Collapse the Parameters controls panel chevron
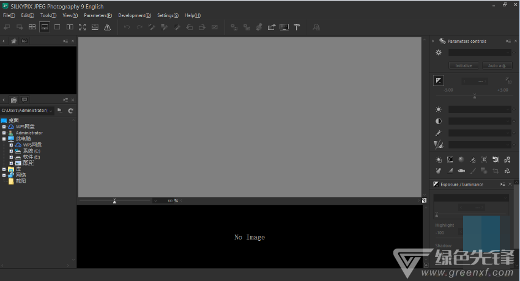 point(433,41)
